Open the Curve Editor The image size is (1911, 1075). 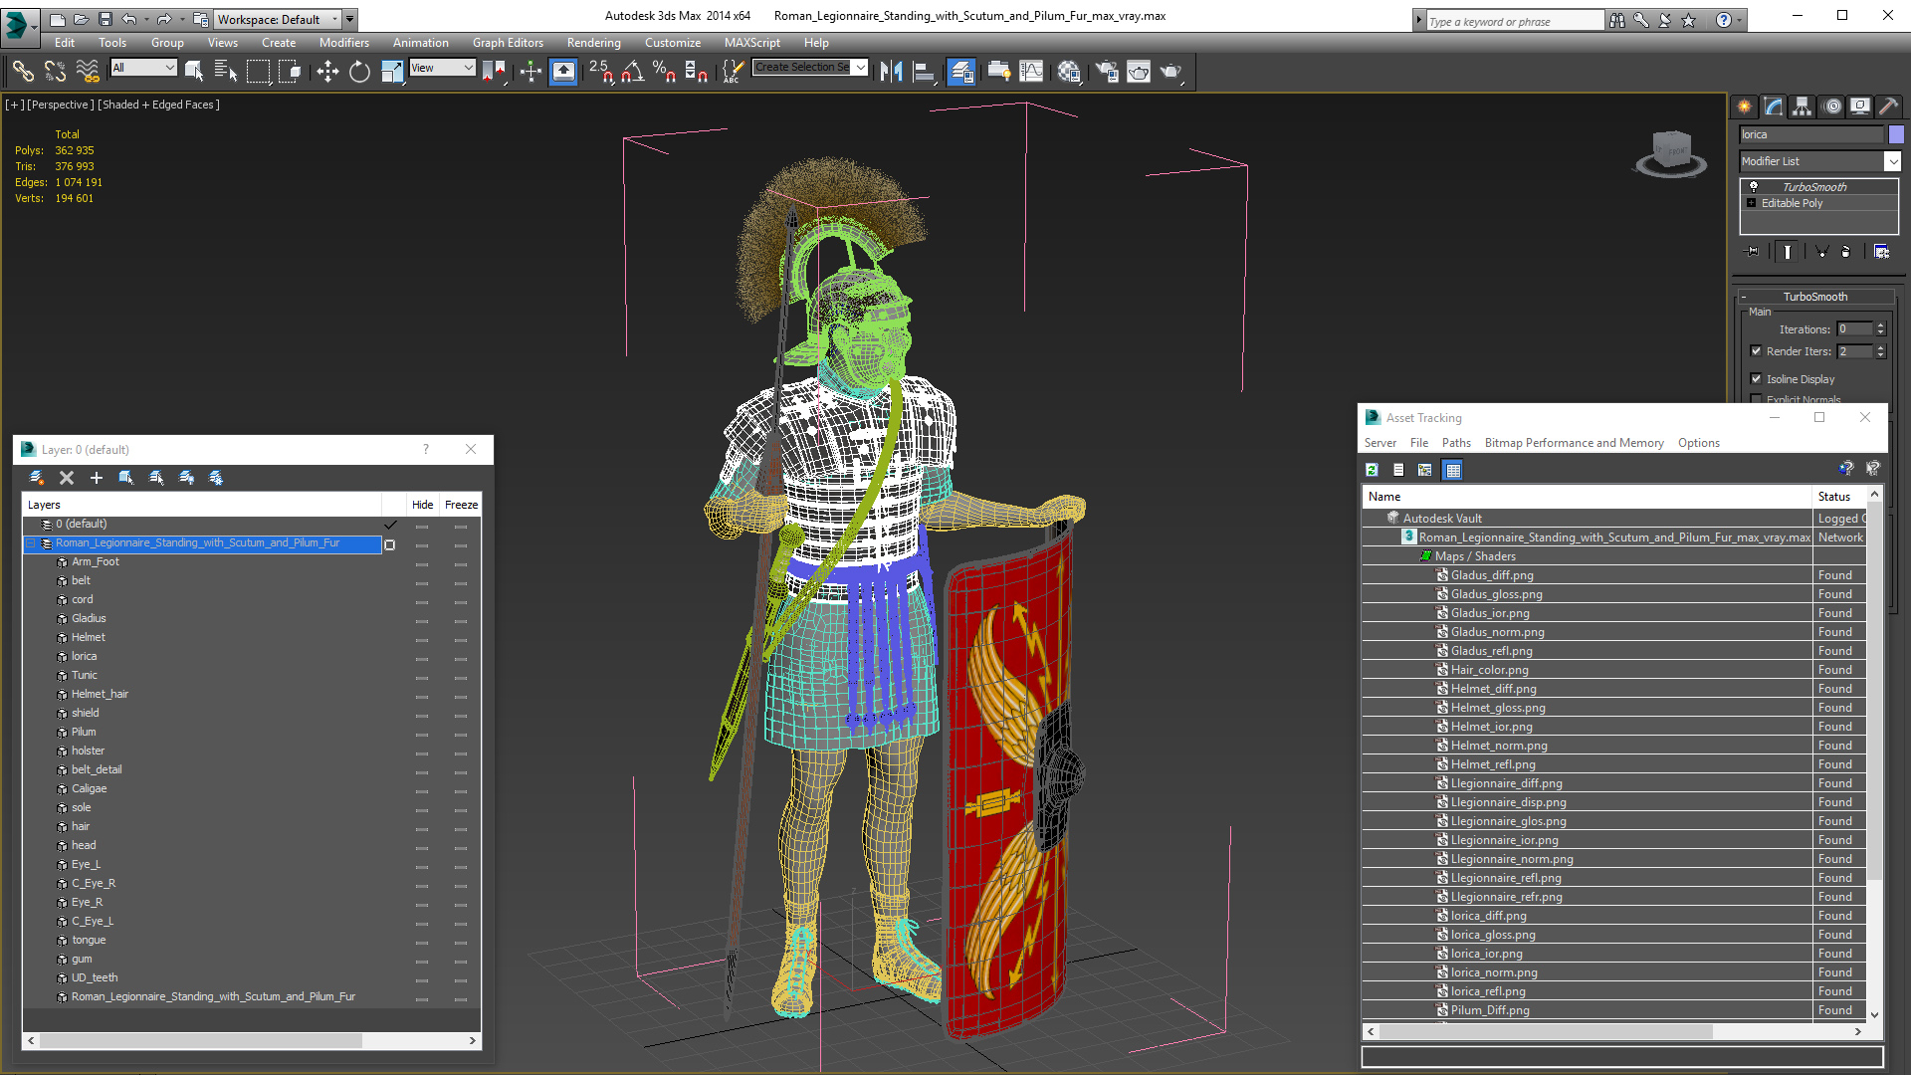[1031, 71]
